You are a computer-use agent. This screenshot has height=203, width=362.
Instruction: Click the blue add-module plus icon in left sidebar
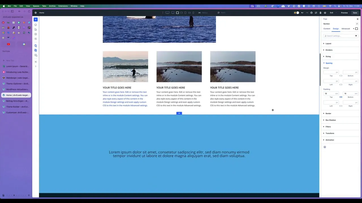tap(35, 19)
